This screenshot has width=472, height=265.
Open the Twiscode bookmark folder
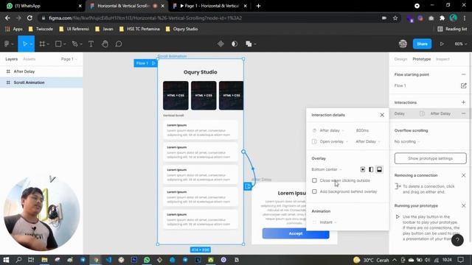click(x=41, y=29)
